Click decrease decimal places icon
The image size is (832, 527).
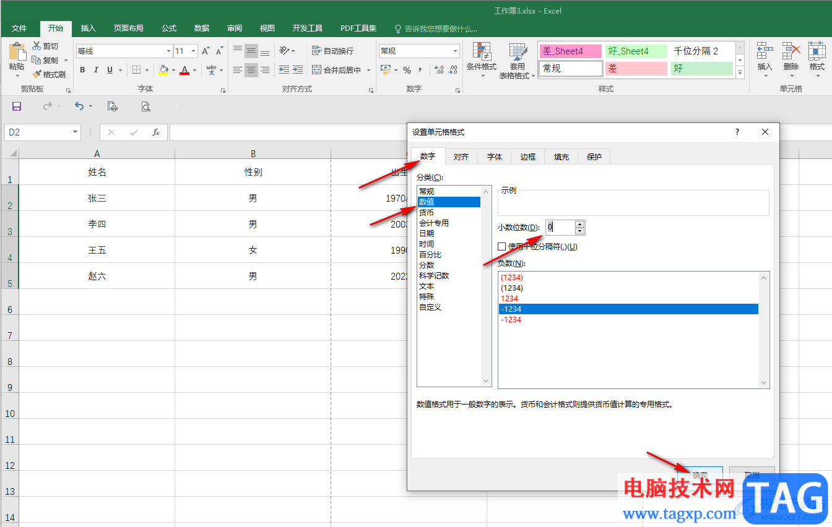click(453, 70)
